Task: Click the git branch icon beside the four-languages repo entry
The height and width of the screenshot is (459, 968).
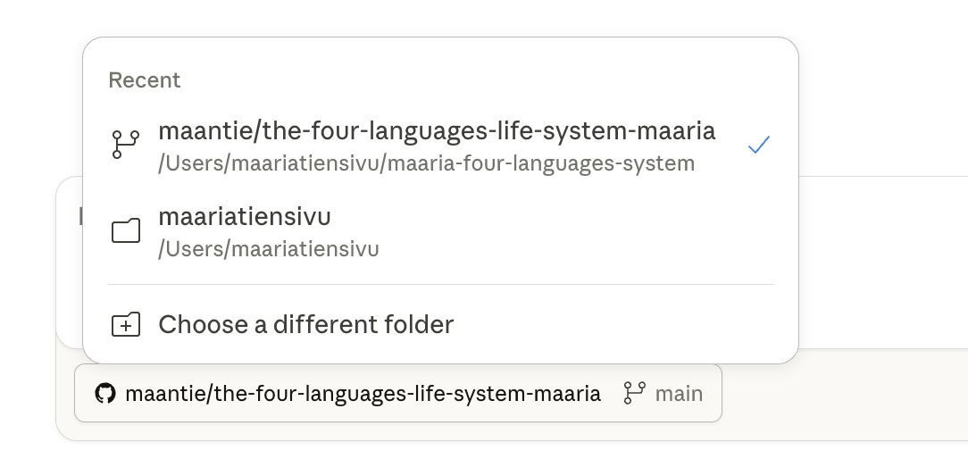Action: [125, 145]
